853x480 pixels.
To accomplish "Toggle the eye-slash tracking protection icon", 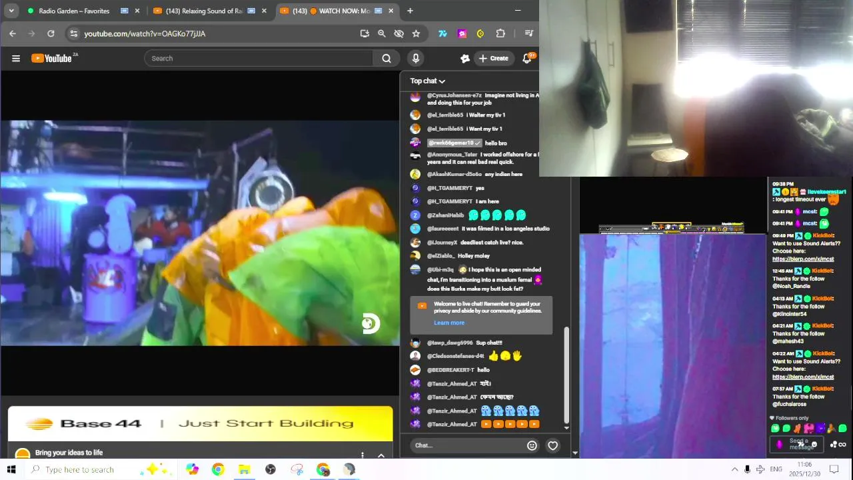I will [x=399, y=33].
